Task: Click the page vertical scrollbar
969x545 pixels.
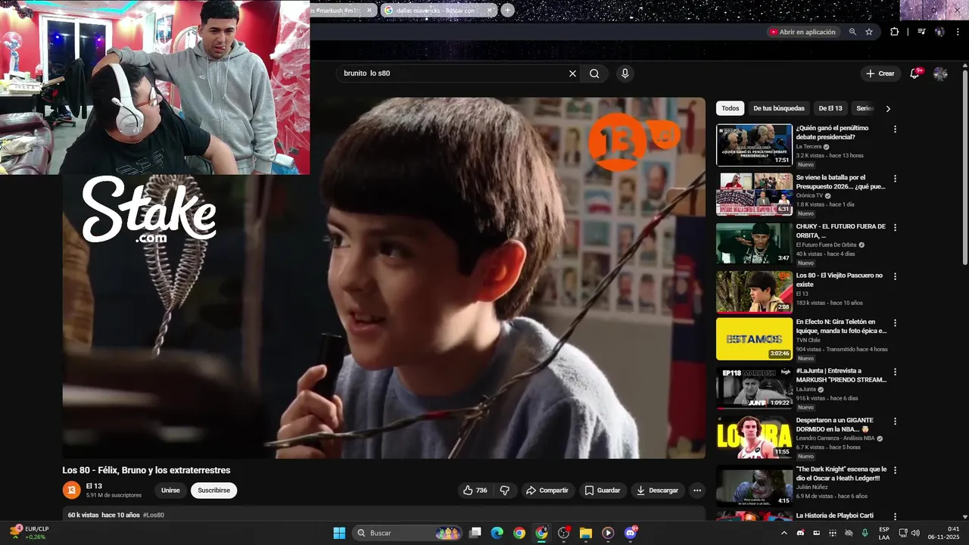Action: point(964,167)
